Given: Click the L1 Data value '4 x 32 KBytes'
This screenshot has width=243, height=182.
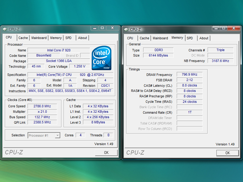Looking at the screenshot, I should point(98,106).
